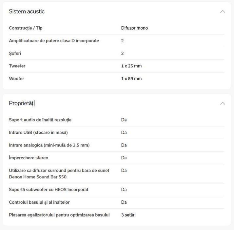Select the Intrare USB (stocare în masă) label

(38, 133)
